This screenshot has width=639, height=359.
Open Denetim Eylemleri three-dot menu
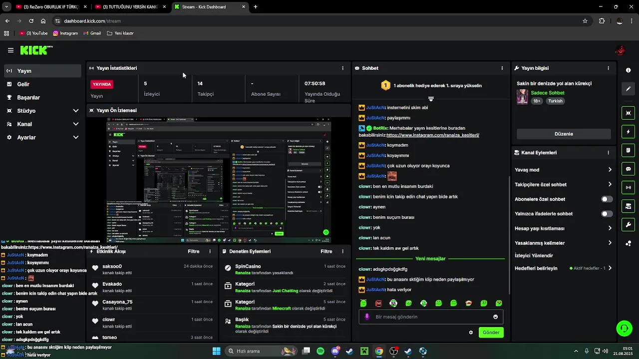point(342,251)
